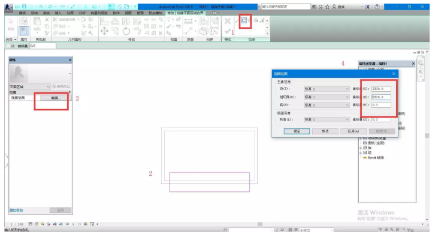This screenshot has width=435, height=235.
Task: Click the favorites star icon in title bar
Action: coord(327,7)
